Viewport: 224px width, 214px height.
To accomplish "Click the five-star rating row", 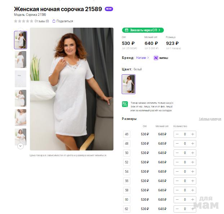I will pyautogui.click(x=23, y=21).
